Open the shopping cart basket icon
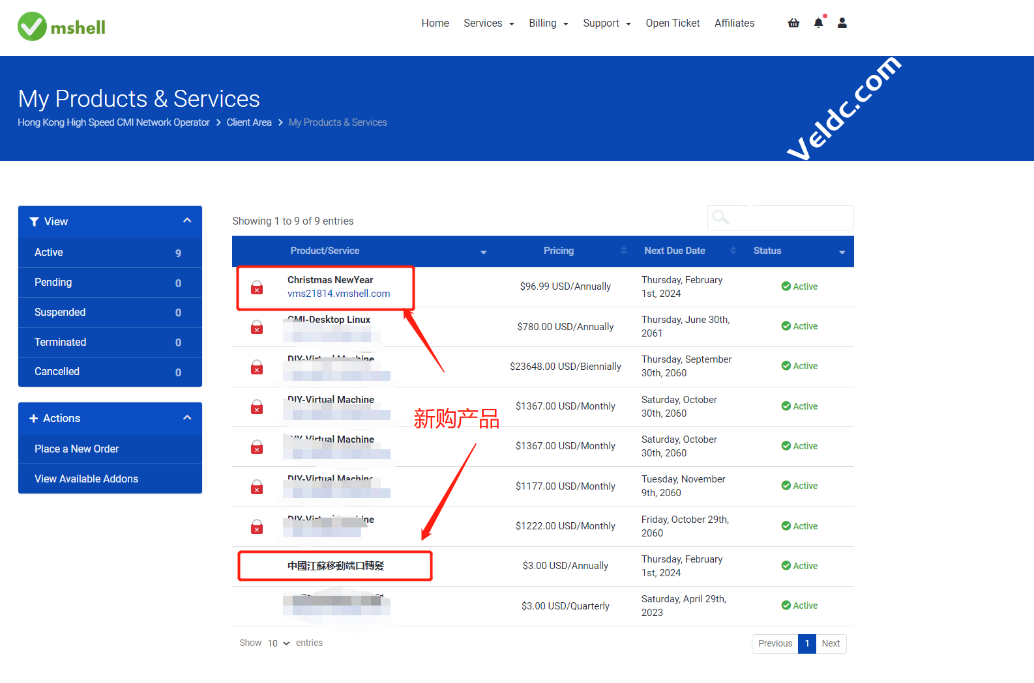The height and width of the screenshot is (683, 1034). tap(793, 23)
